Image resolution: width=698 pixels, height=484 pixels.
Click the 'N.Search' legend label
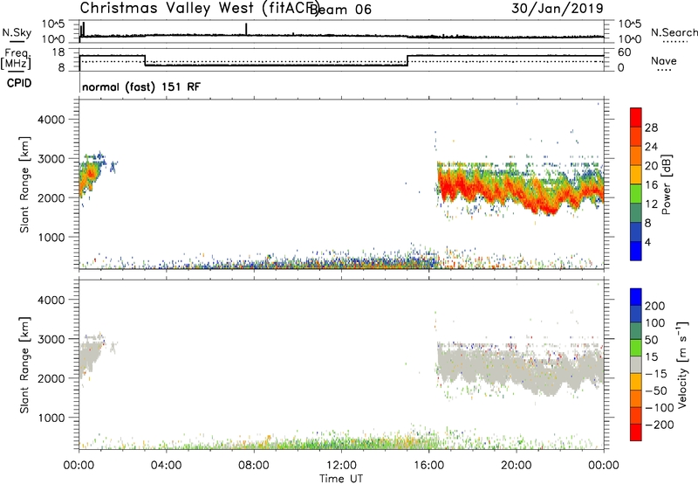point(674,32)
